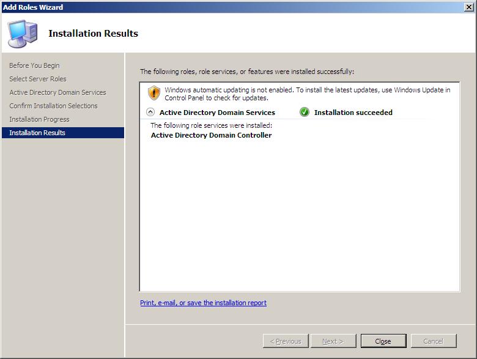Click the Installation Results page heading
The height and width of the screenshot is (359, 477).
click(93, 33)
